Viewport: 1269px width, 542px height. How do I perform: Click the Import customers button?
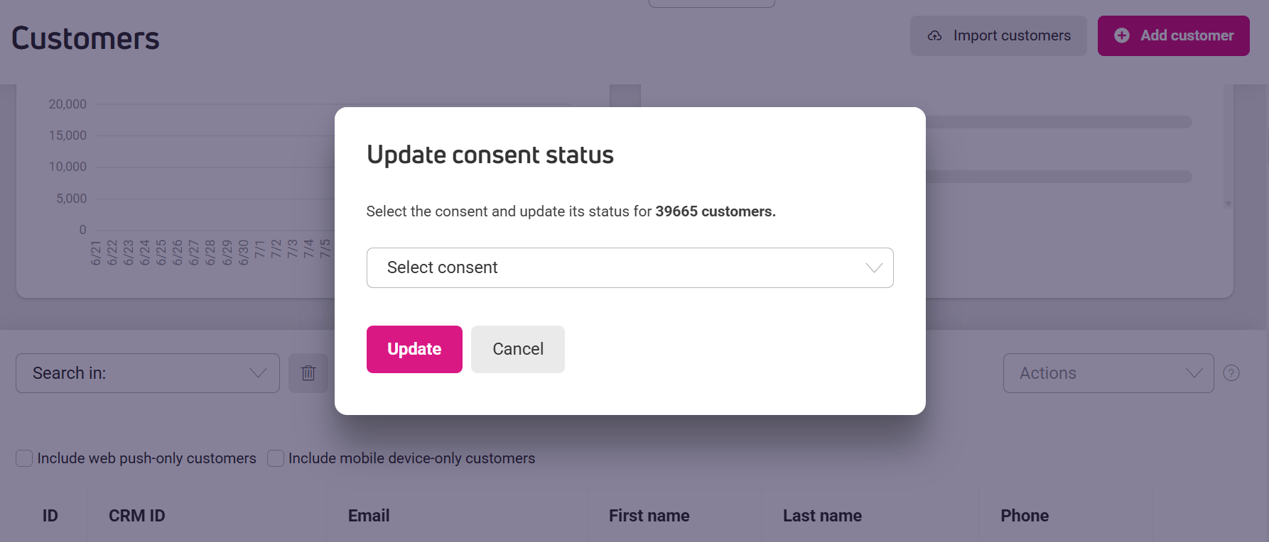[x=998, y=35]
